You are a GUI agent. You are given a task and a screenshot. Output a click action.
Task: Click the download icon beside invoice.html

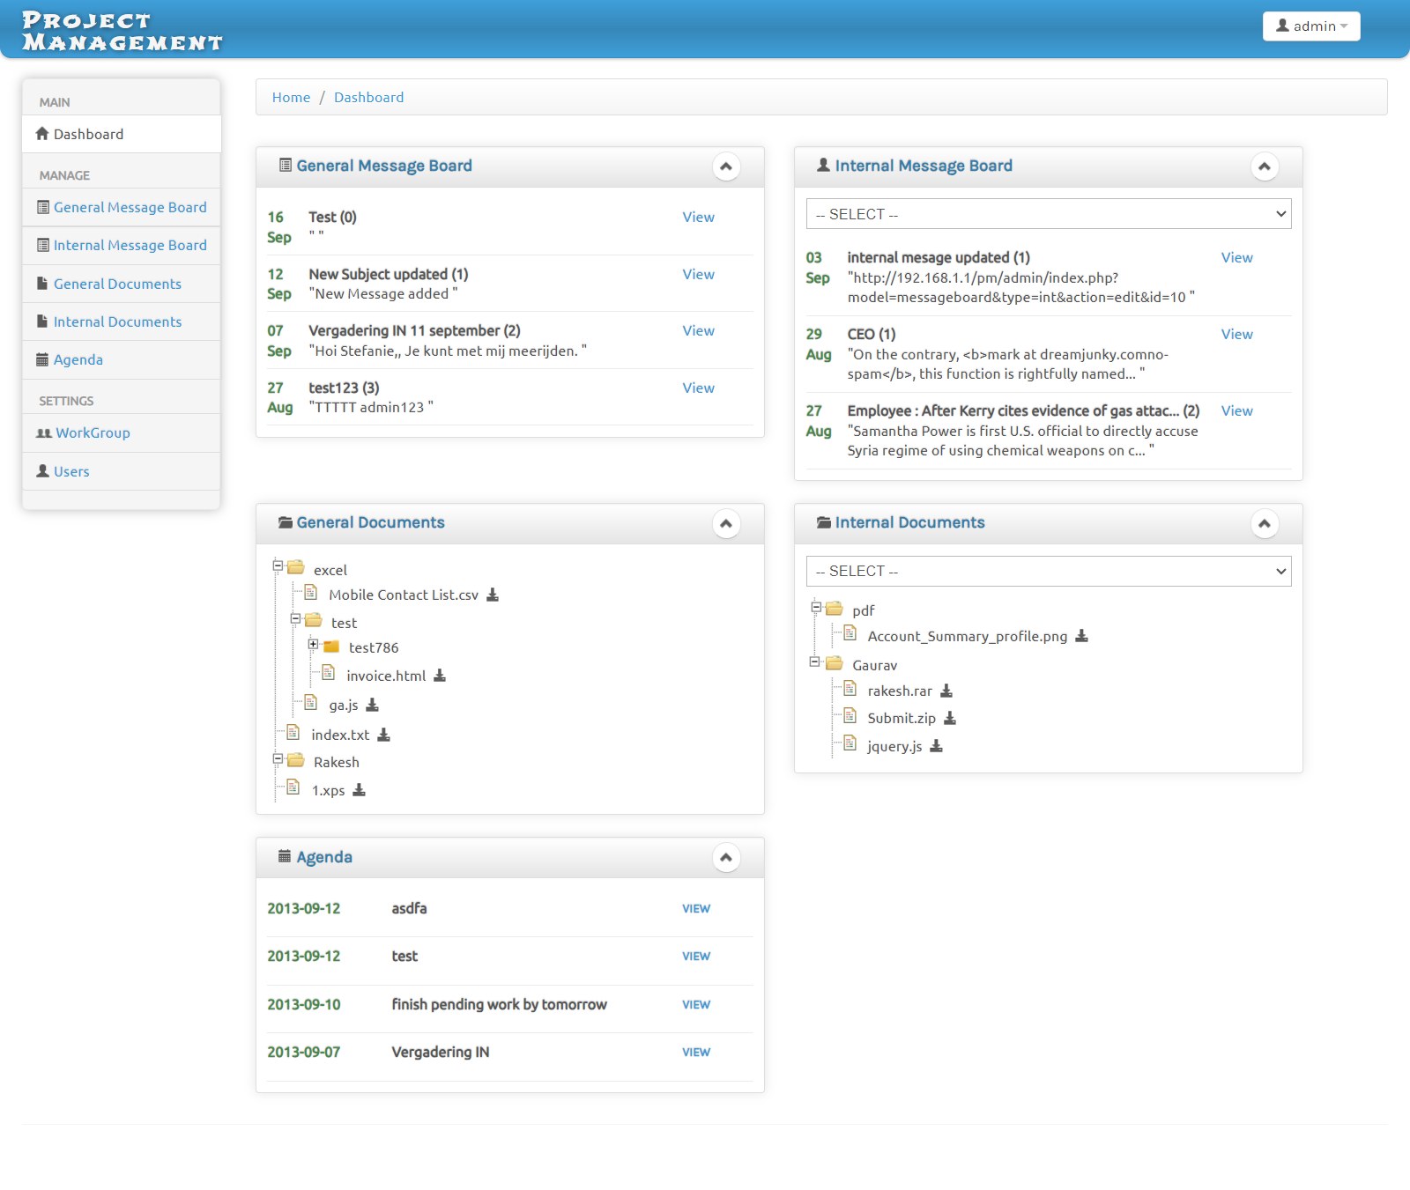point(440,676)
